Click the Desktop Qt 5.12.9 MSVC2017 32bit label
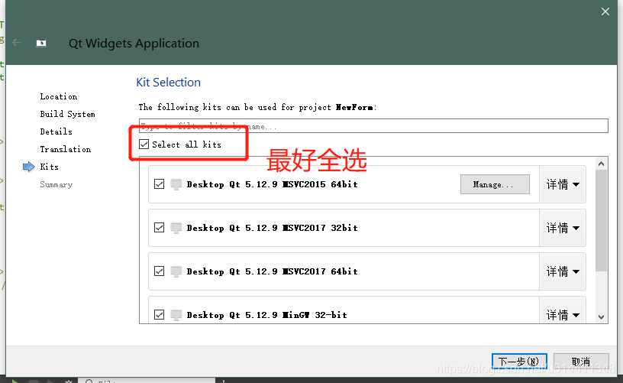The image size is (623, 383). 272,228
